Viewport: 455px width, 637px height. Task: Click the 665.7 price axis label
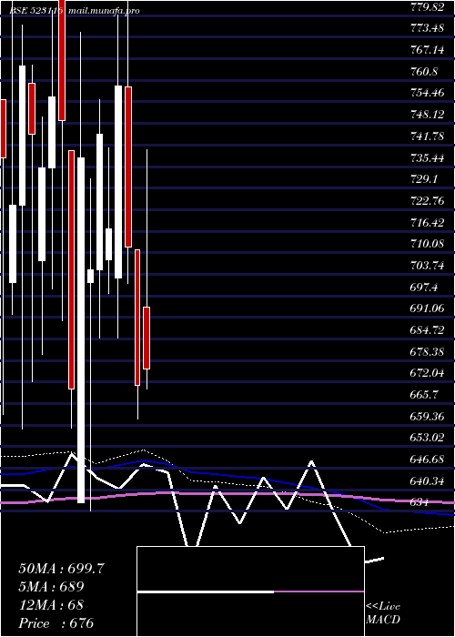[x=424, y=395]
